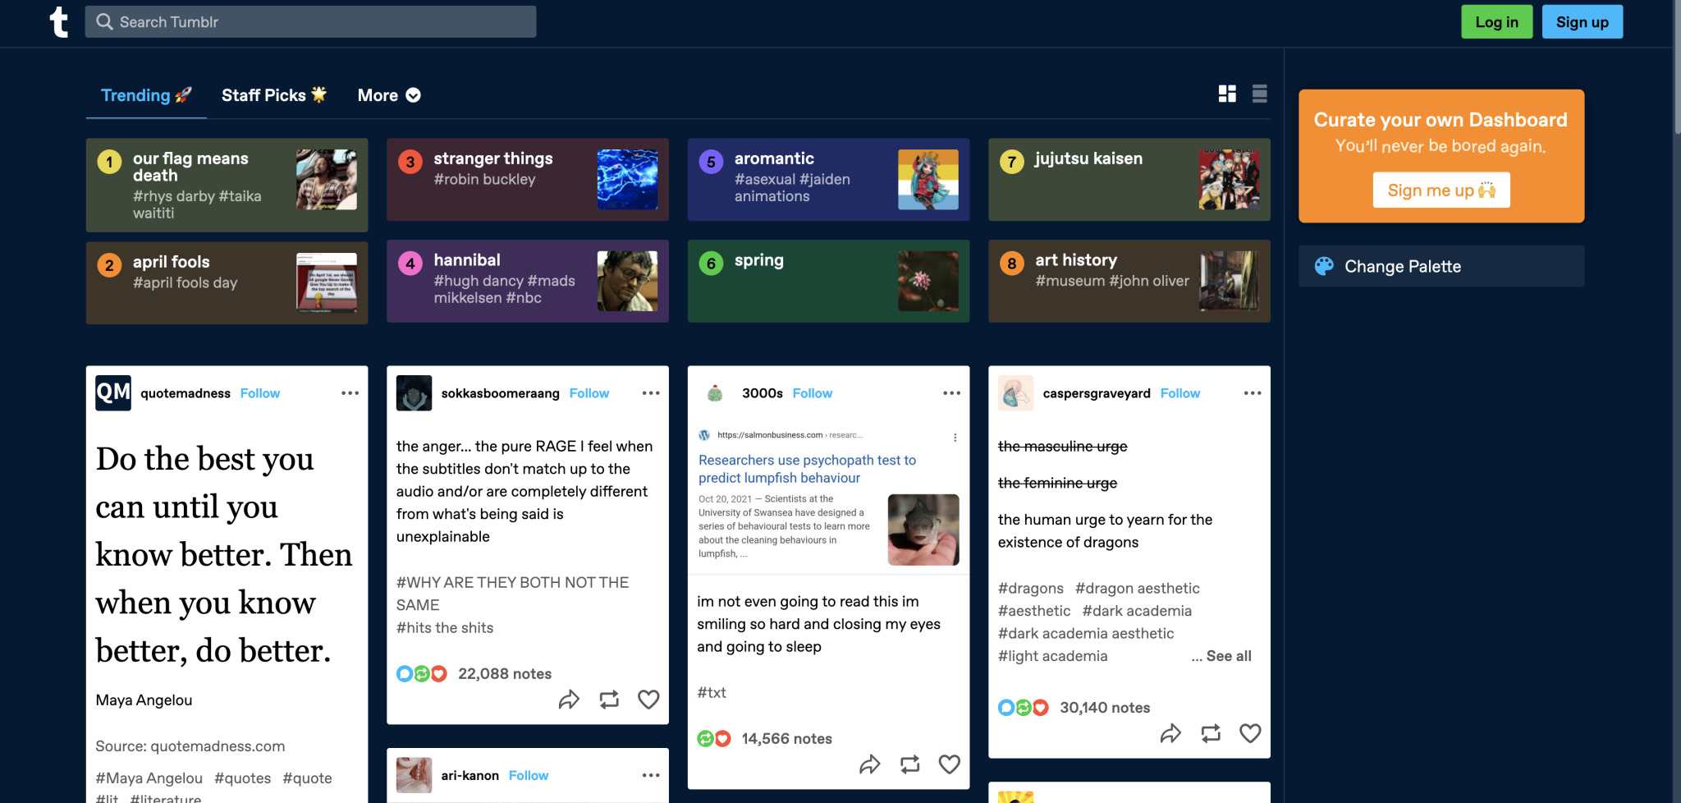The width and height of the screenshot is (1681, 803).
Task: Reblog the sokkasboomeraang post
Action: tap(609, 700)
